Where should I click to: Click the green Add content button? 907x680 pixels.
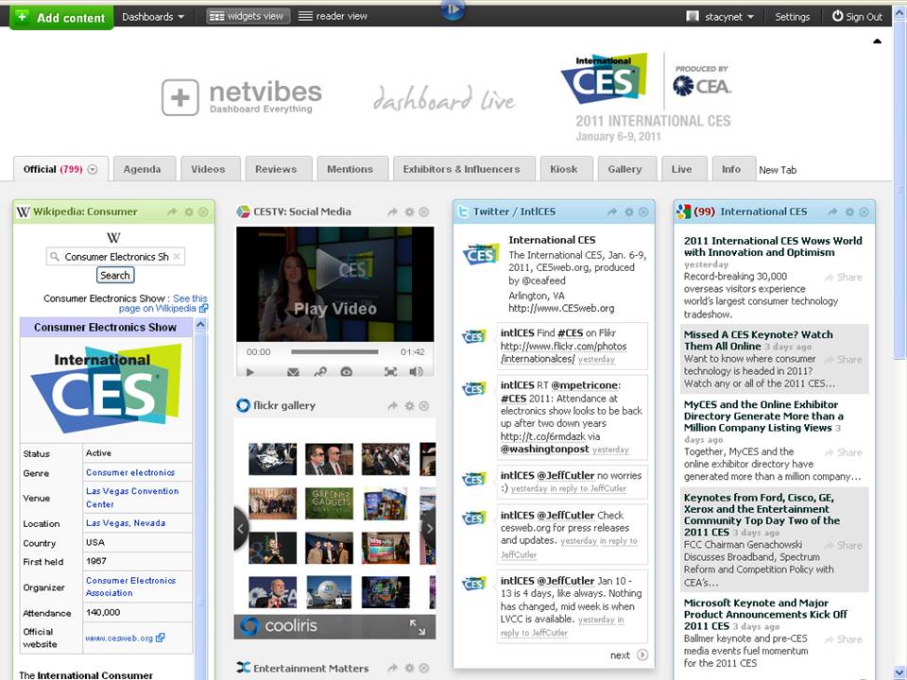pyautogui.click(x=61, y=16)
